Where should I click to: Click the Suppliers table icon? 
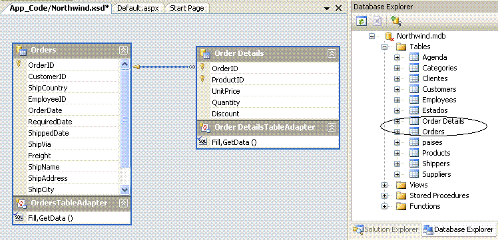[414, 174]
